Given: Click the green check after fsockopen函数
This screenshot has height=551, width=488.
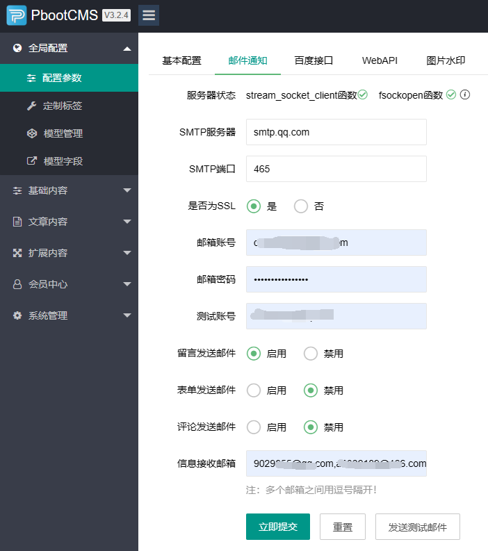Looking at the screenshot, I should click(451, 94).
